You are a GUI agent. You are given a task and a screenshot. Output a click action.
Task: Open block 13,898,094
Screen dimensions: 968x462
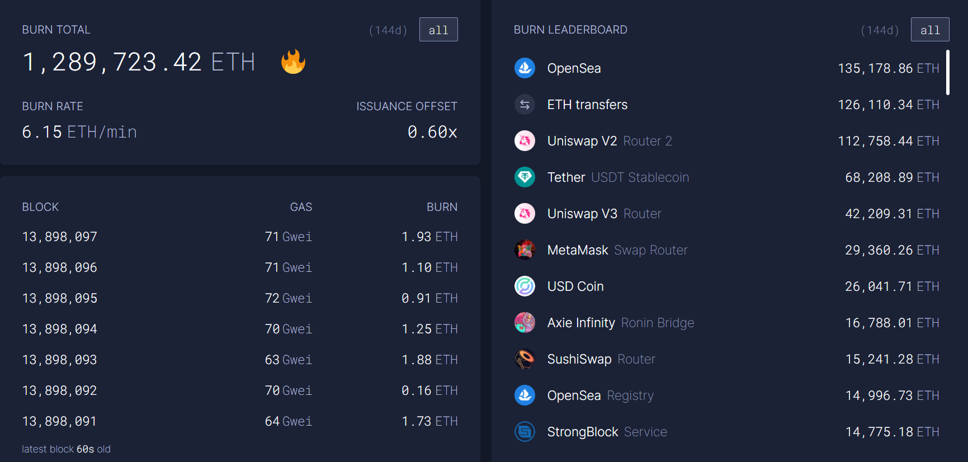[60, 329]
